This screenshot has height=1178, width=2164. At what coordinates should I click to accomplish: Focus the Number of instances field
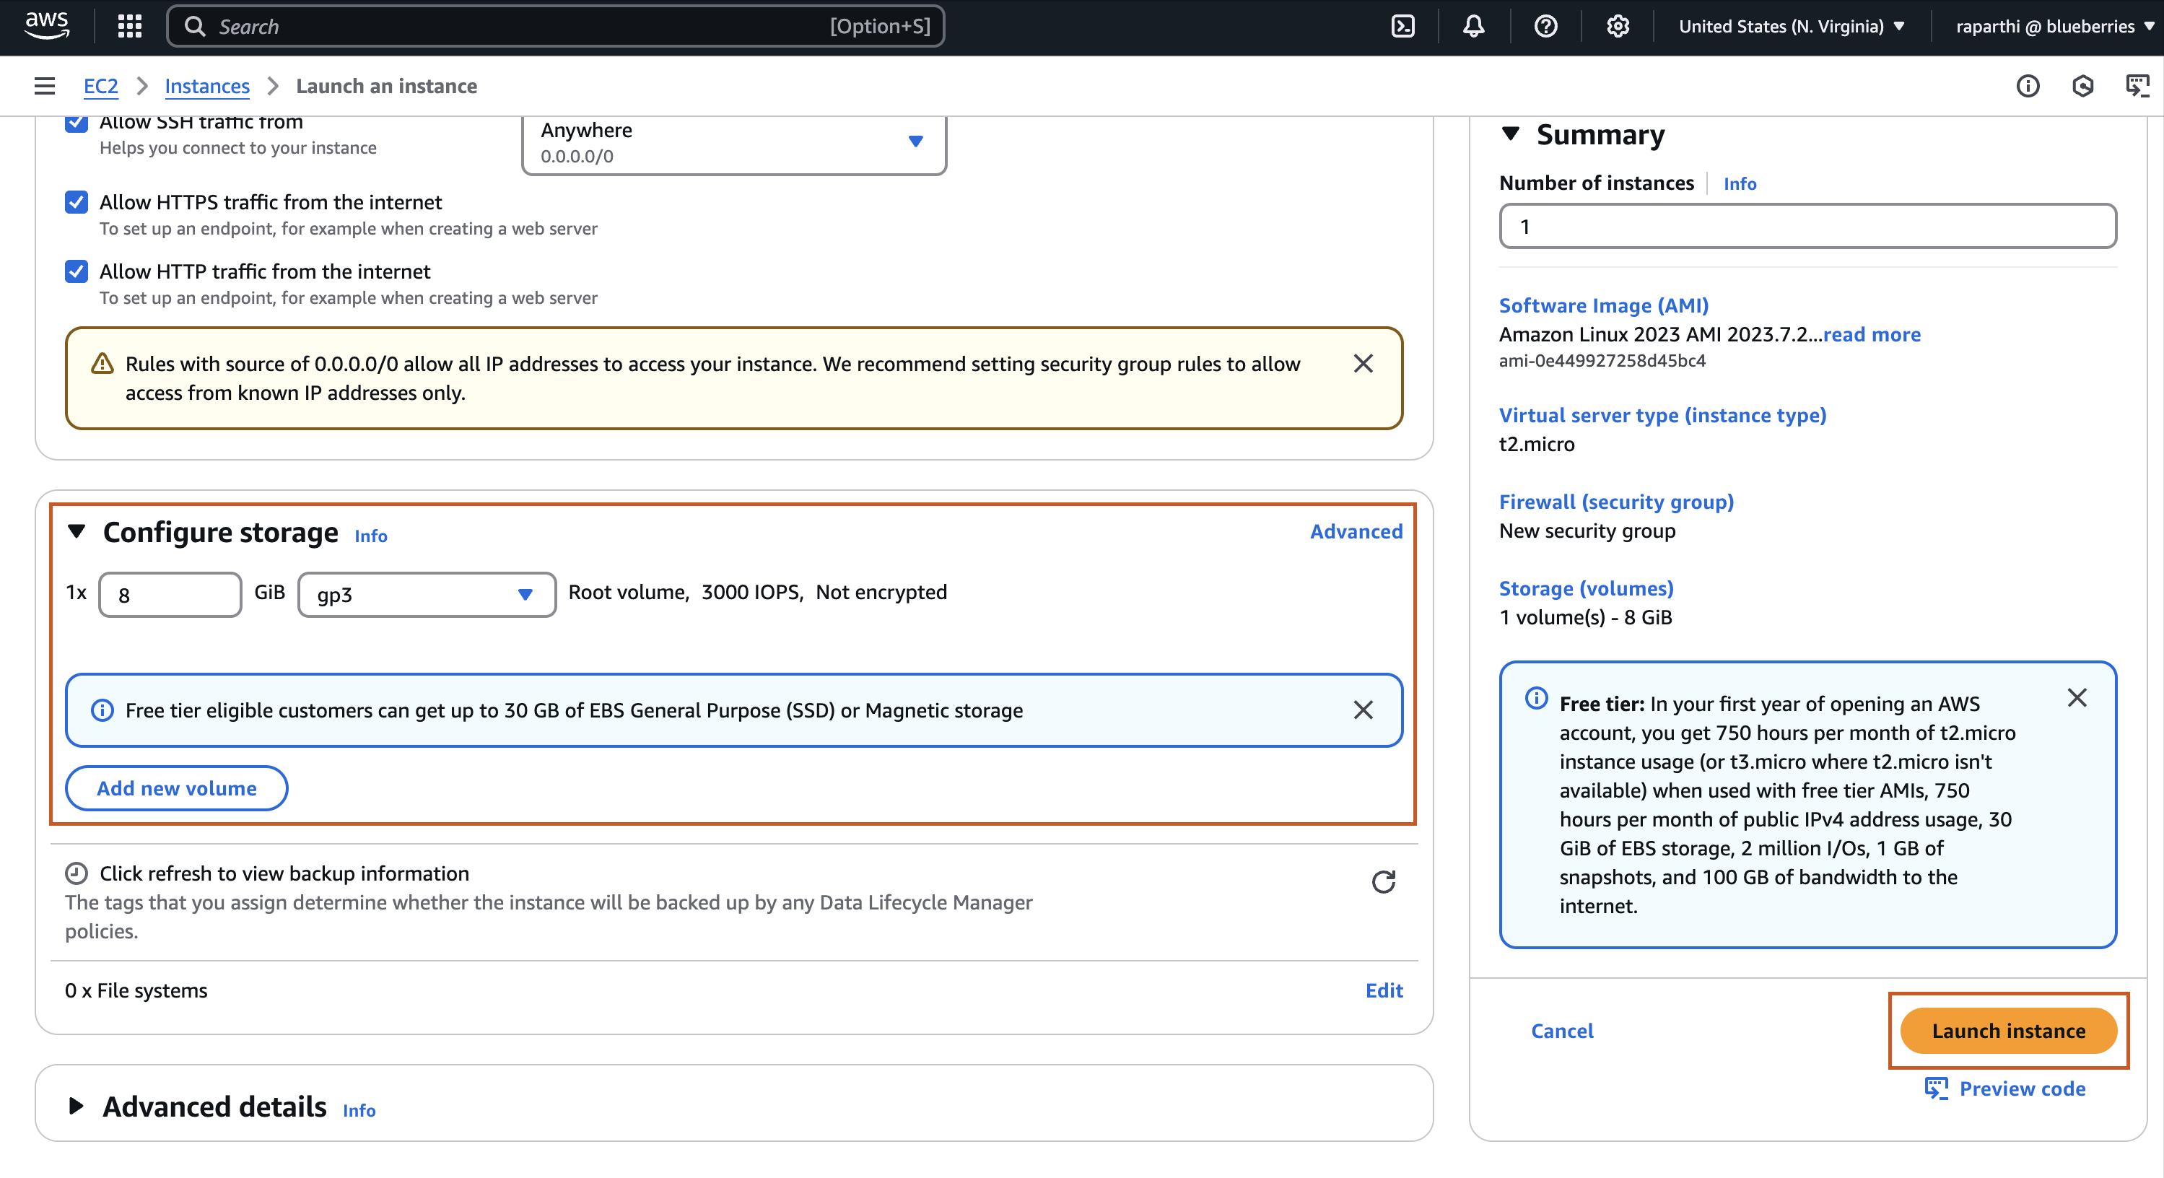(x=1808, y=226)
